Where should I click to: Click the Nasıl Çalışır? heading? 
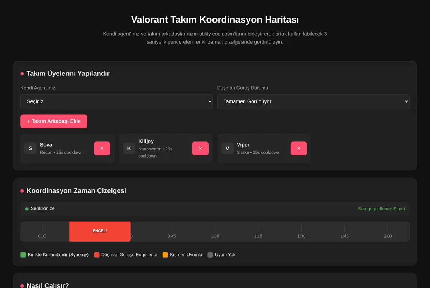pos(48,285)
